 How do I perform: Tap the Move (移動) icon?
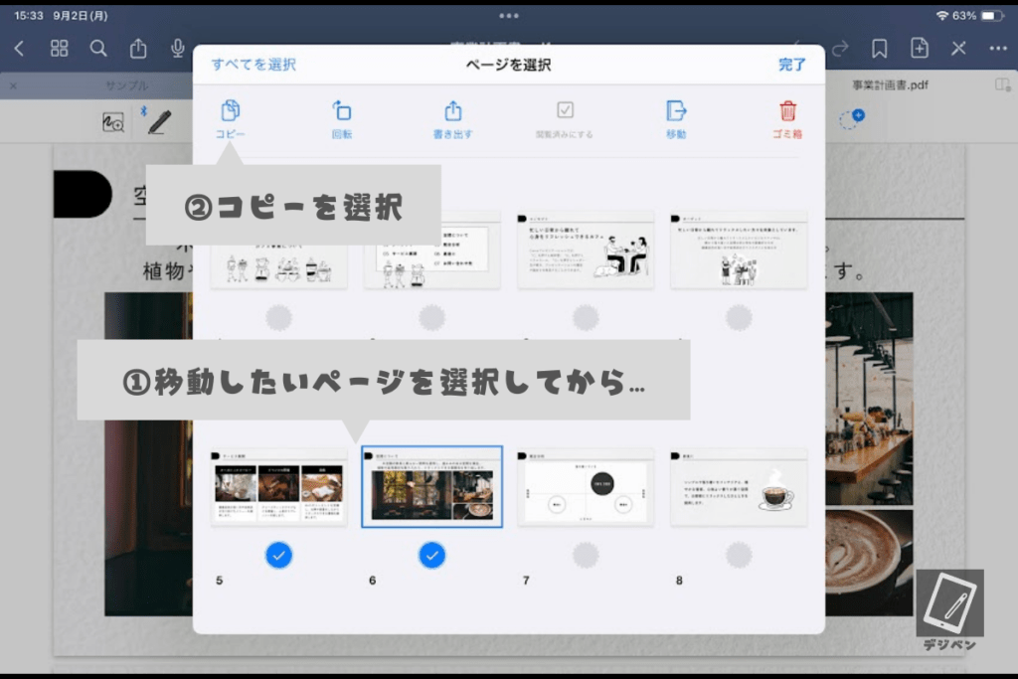pos(676,111)
